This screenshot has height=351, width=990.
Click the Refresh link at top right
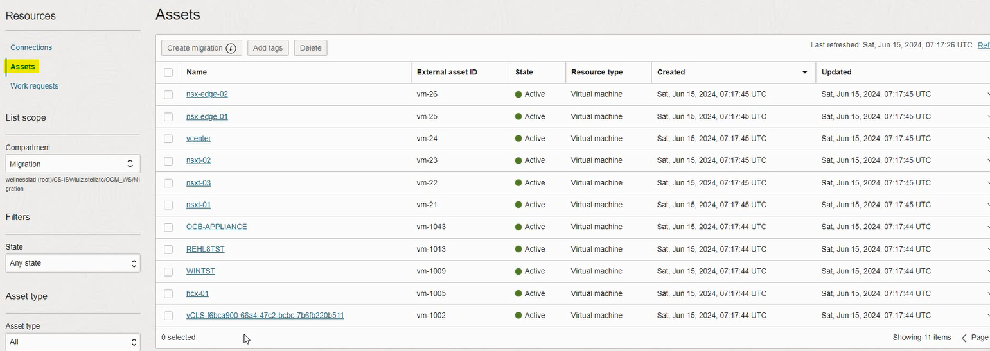coord(984,45)
